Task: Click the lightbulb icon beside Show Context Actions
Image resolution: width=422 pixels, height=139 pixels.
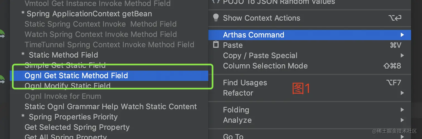Action: pos(216,18)
